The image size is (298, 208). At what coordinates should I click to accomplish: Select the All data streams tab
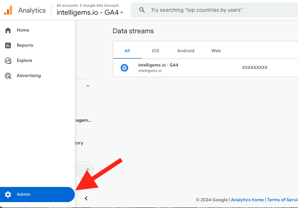(127, 51)
